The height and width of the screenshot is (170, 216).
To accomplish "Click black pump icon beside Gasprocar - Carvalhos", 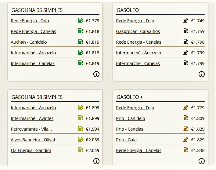I will (186, 31).
